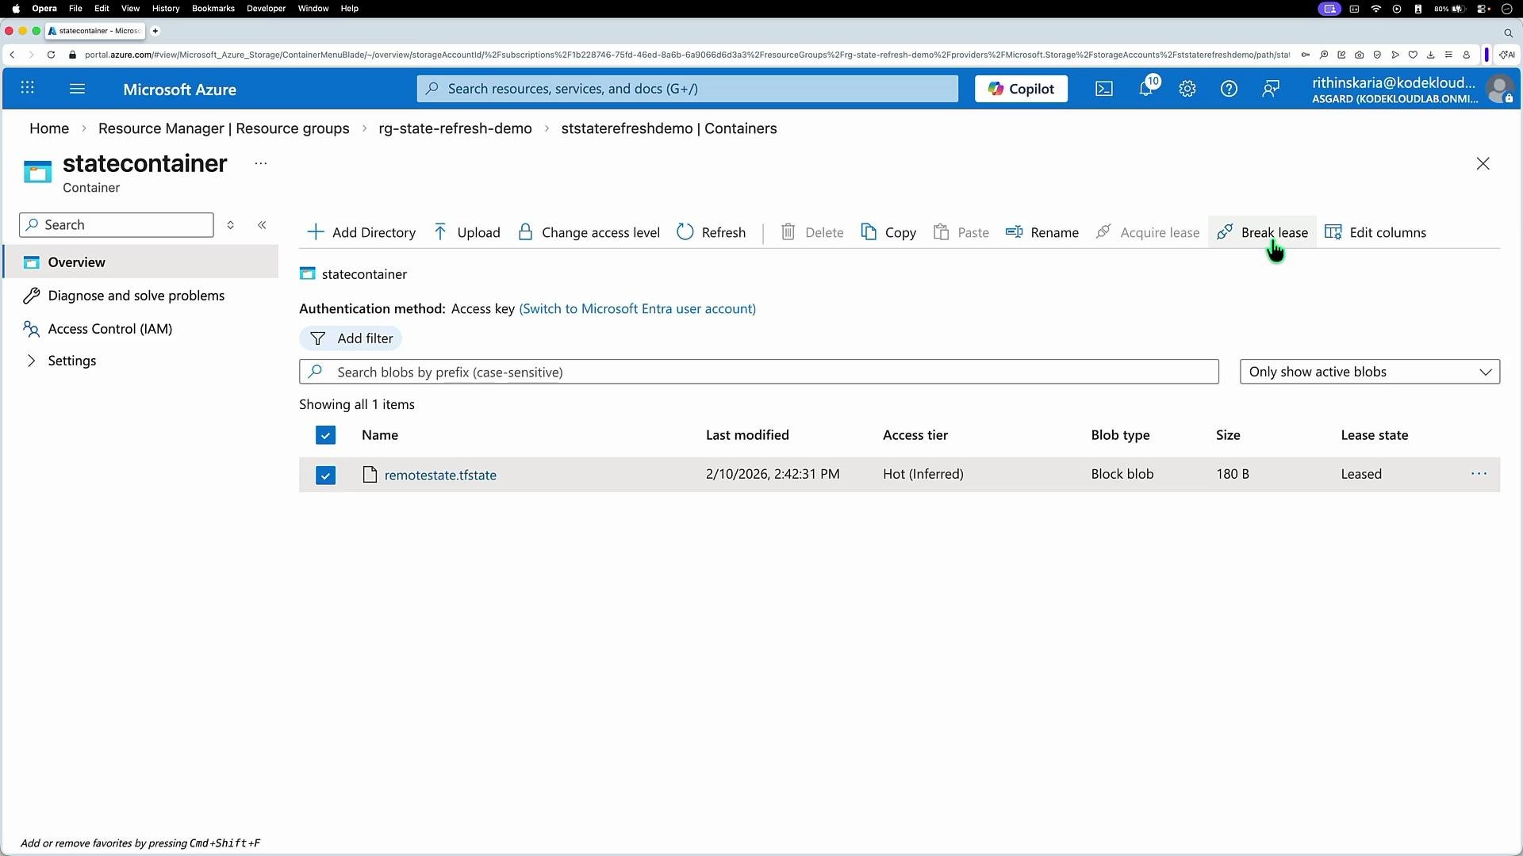Collapse the sidebar with double chevron
The height and width of the screenshot is (856, 1523).
pyautogui.click(x=262, y=225)
